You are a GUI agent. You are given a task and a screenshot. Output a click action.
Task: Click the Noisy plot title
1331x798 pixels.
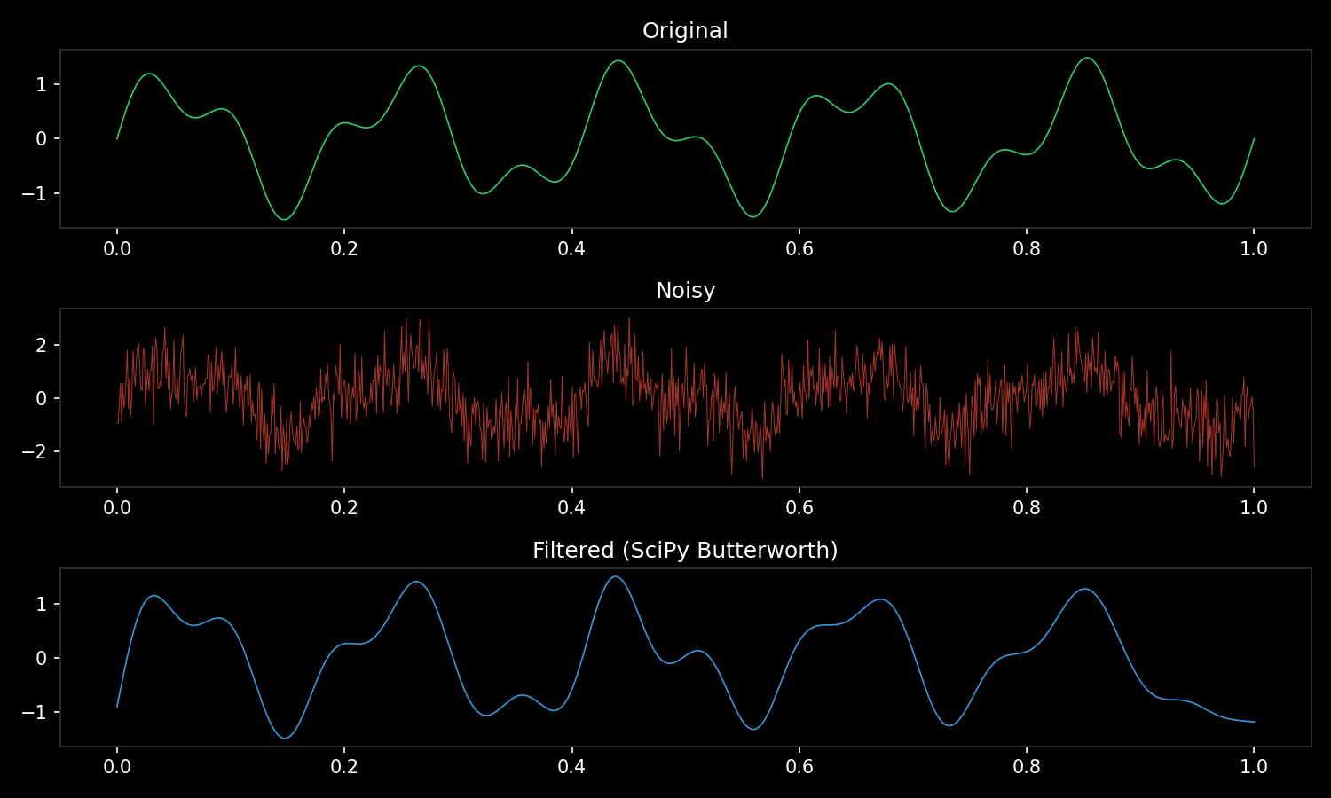pyautogui.click(x=686, y=290)
